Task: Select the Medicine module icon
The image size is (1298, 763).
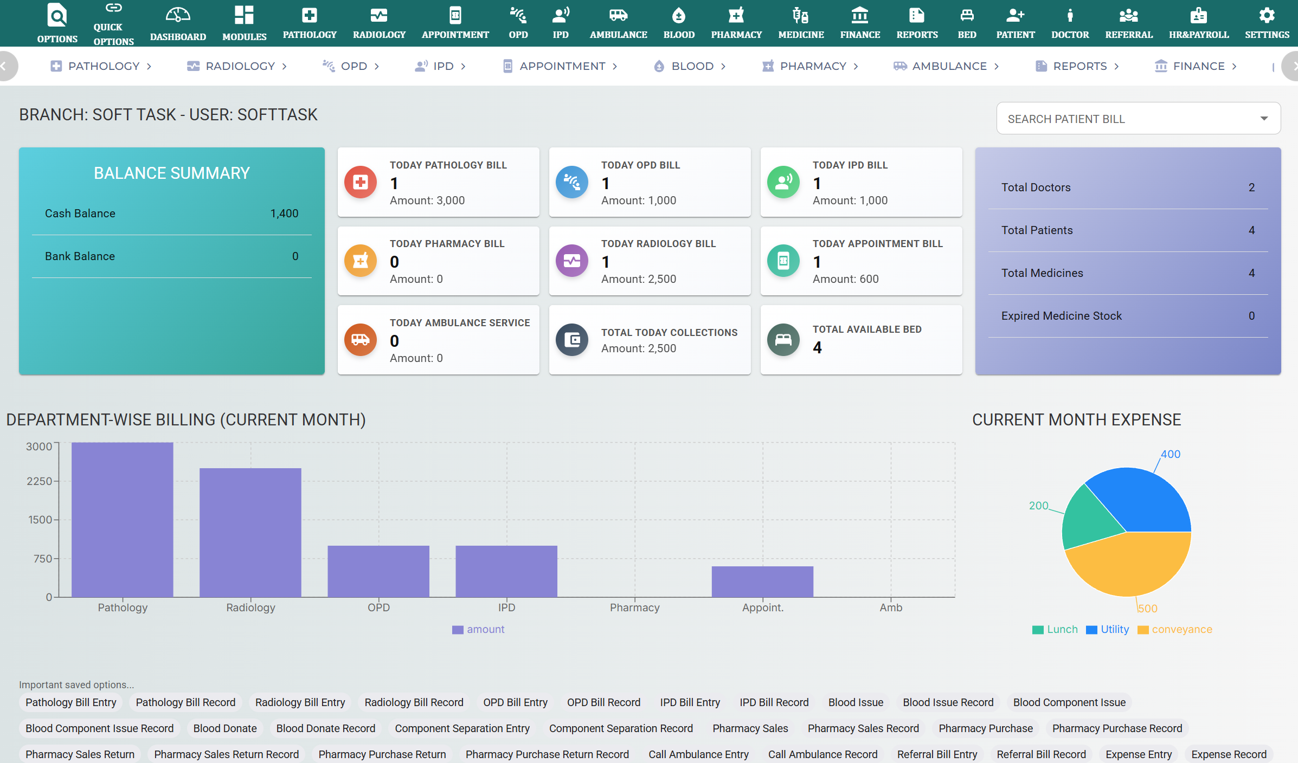Action: pyautogui.click(x=800, y=23)
